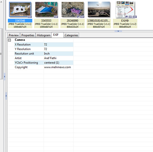153x152 pixels.
Task: Select the 13981018141105 thumbnail image
Action: (99, 9)
